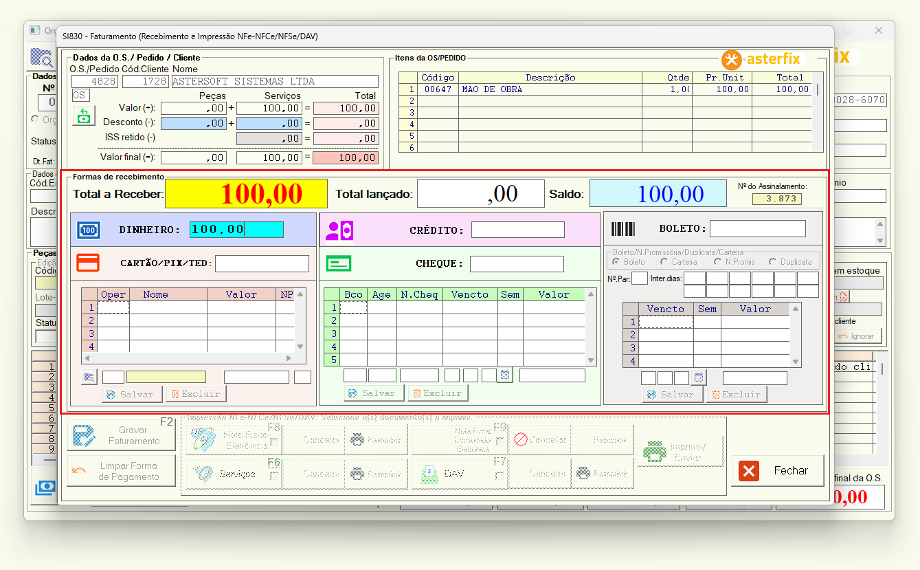Open the card operator search icon
The image size is (920, 570).
coord(89,377)
